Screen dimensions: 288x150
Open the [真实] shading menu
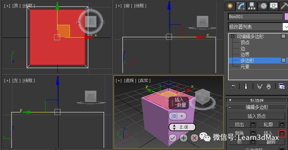(x=144, y=80)
